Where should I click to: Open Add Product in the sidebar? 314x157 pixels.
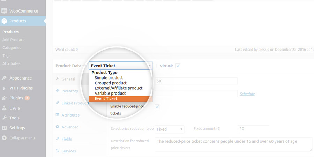click(x=13, y=40)
